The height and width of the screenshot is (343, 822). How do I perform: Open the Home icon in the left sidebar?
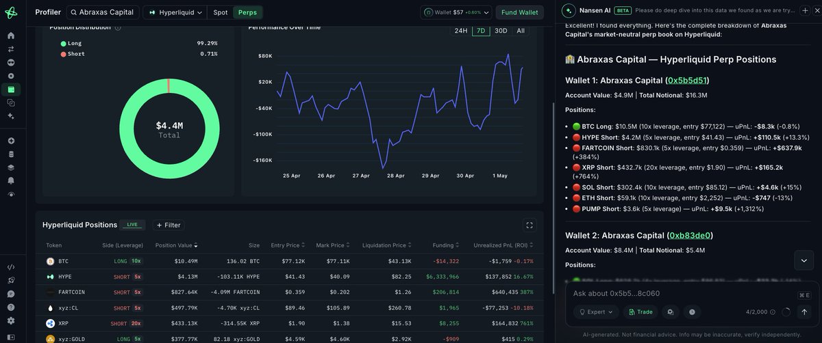11,36
